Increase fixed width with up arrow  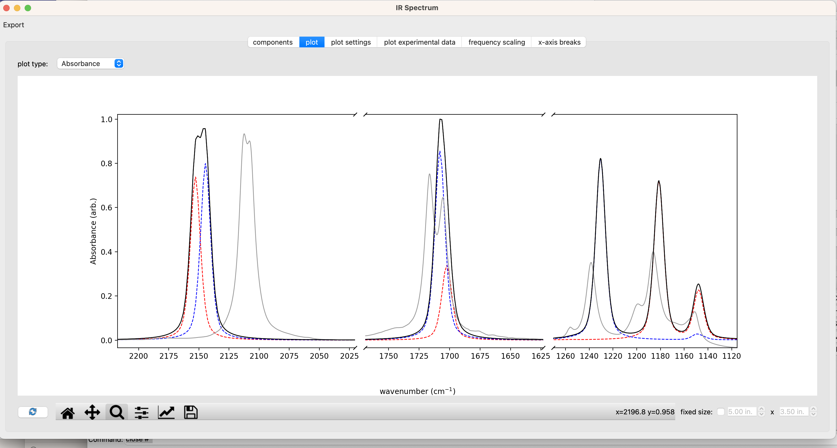(x=761, y=409)
